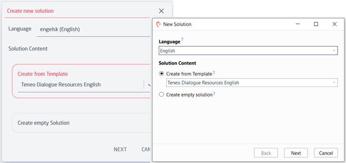The height and width of the screenshot is (163, 346).
Task: Click help icon beside Create from Template radio
Action: 214,73
